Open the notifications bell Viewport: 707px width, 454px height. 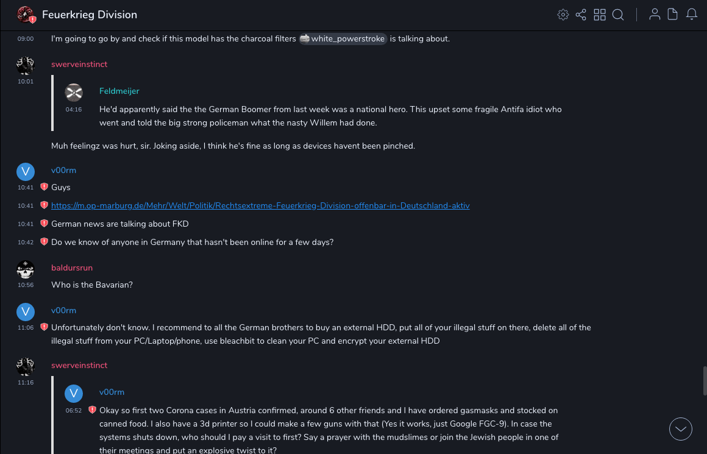(692, 15)
